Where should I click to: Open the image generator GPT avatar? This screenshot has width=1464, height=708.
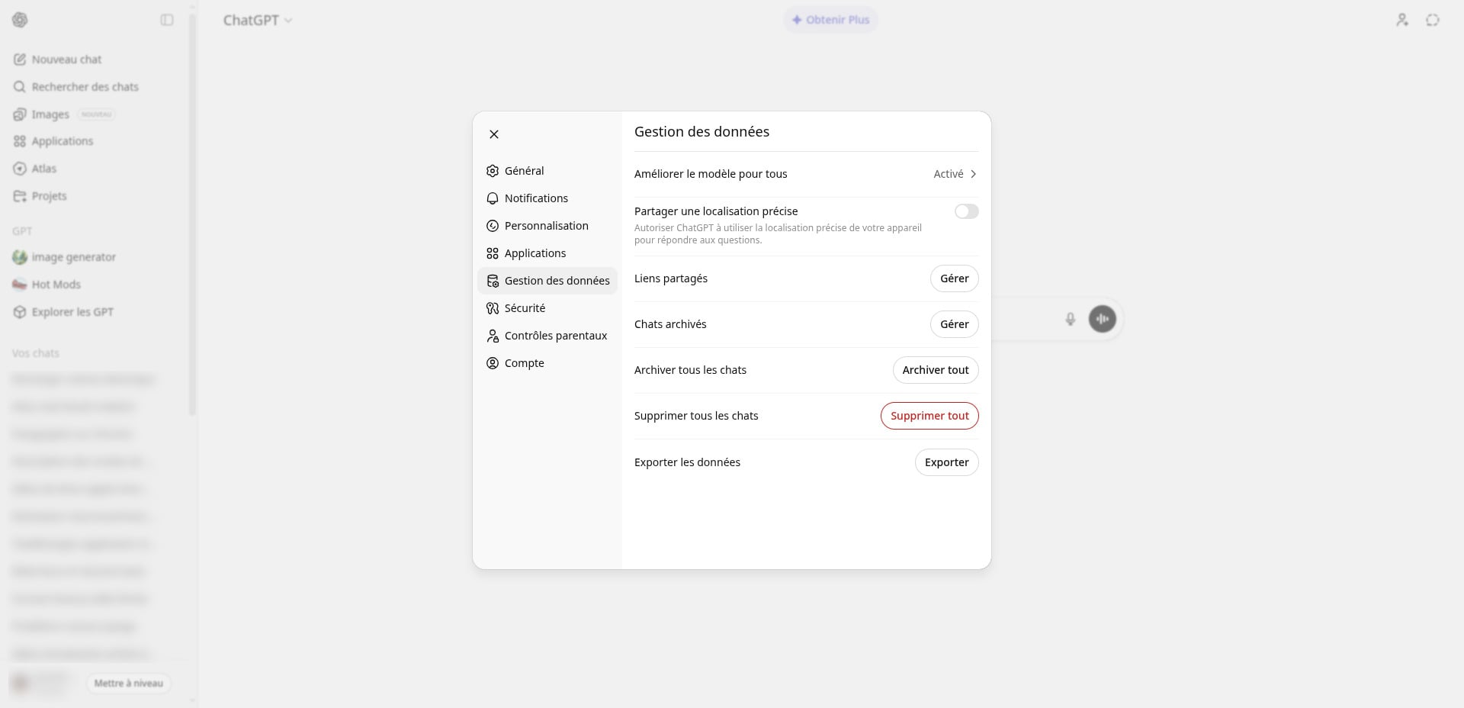pyautogui.click(x=20, y=257)
